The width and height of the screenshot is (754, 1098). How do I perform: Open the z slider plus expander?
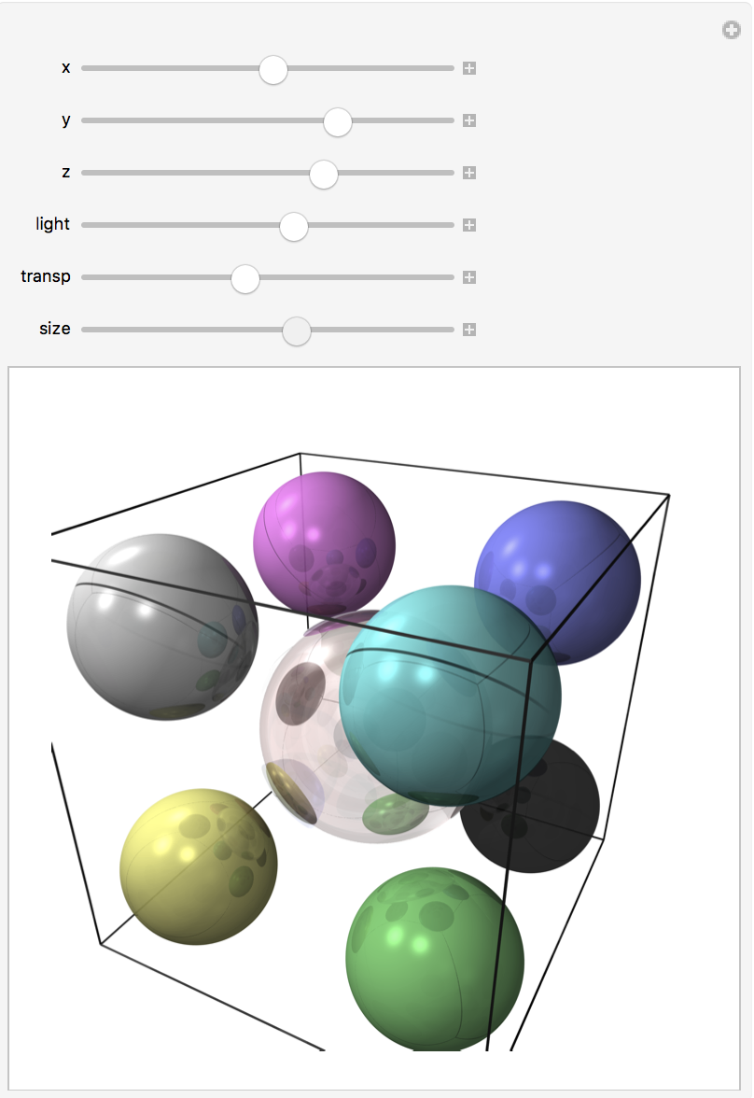pyautogui.click(x=469, y=173)
